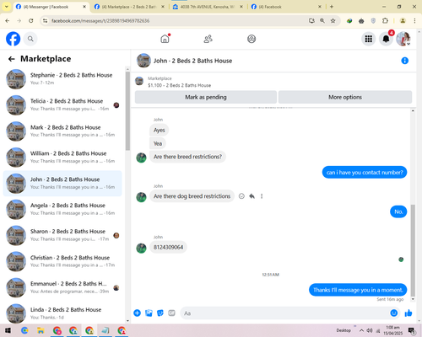
Task: Open Telicia's 2 Beds 2 Baths conversation
Action: (62, 104)
